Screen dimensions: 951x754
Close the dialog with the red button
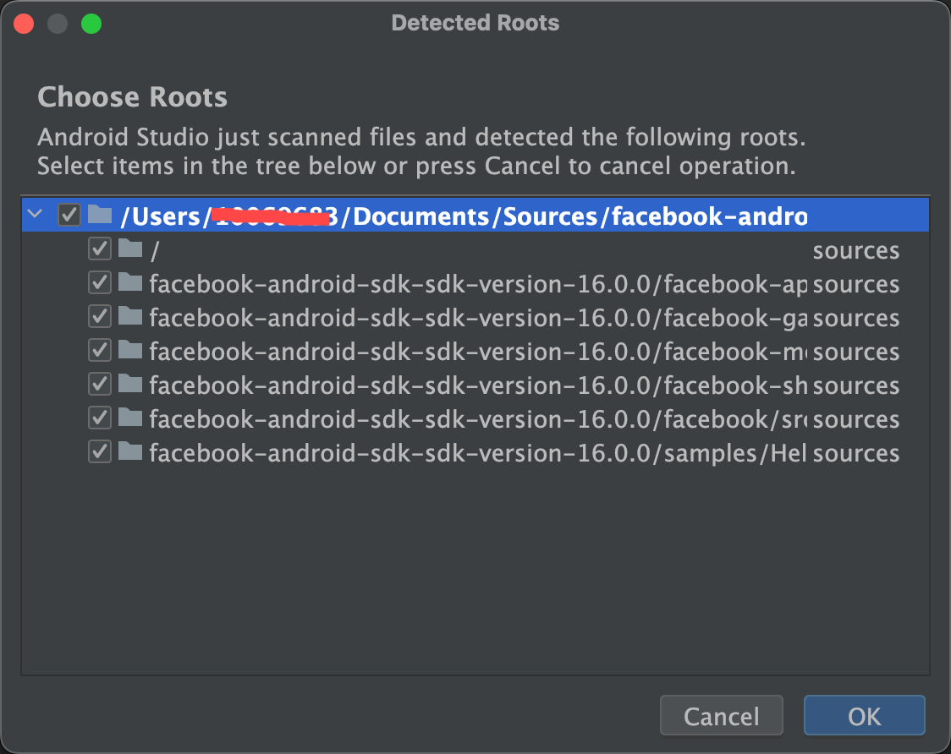[24, 25]
